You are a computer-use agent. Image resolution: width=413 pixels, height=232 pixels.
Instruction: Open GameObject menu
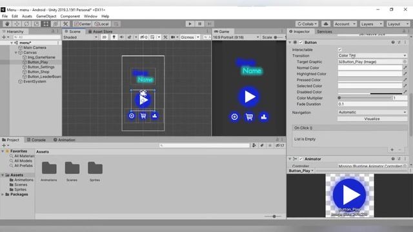coord(46,16)
